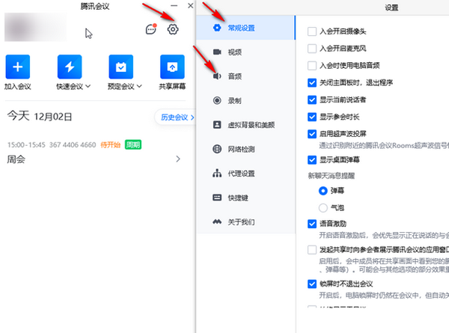Click the Join Meeting (加入会议) plus icon

point(17,67)
